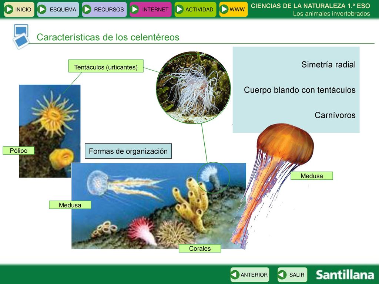Viewport: 379px width, 284px height.
Task: Click the 'Simetría radial' text
Action: 329,64
